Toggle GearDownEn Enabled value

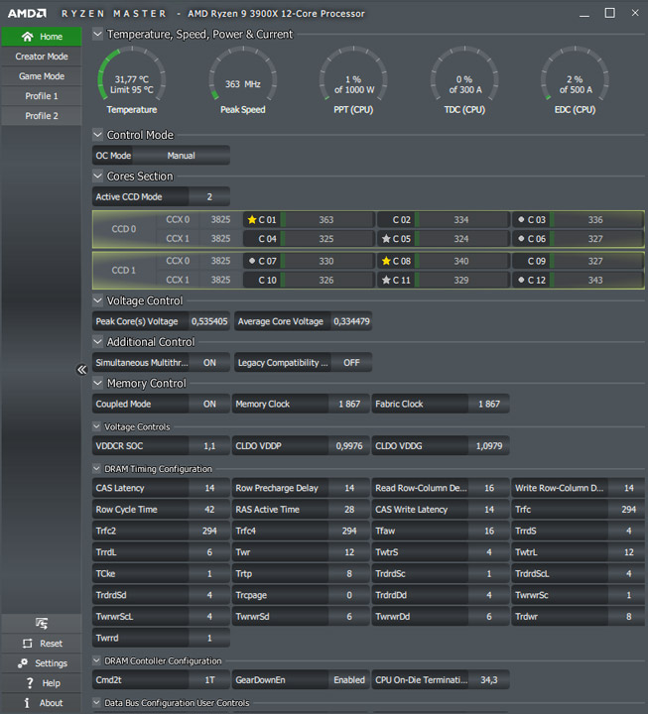click(349, 680)
